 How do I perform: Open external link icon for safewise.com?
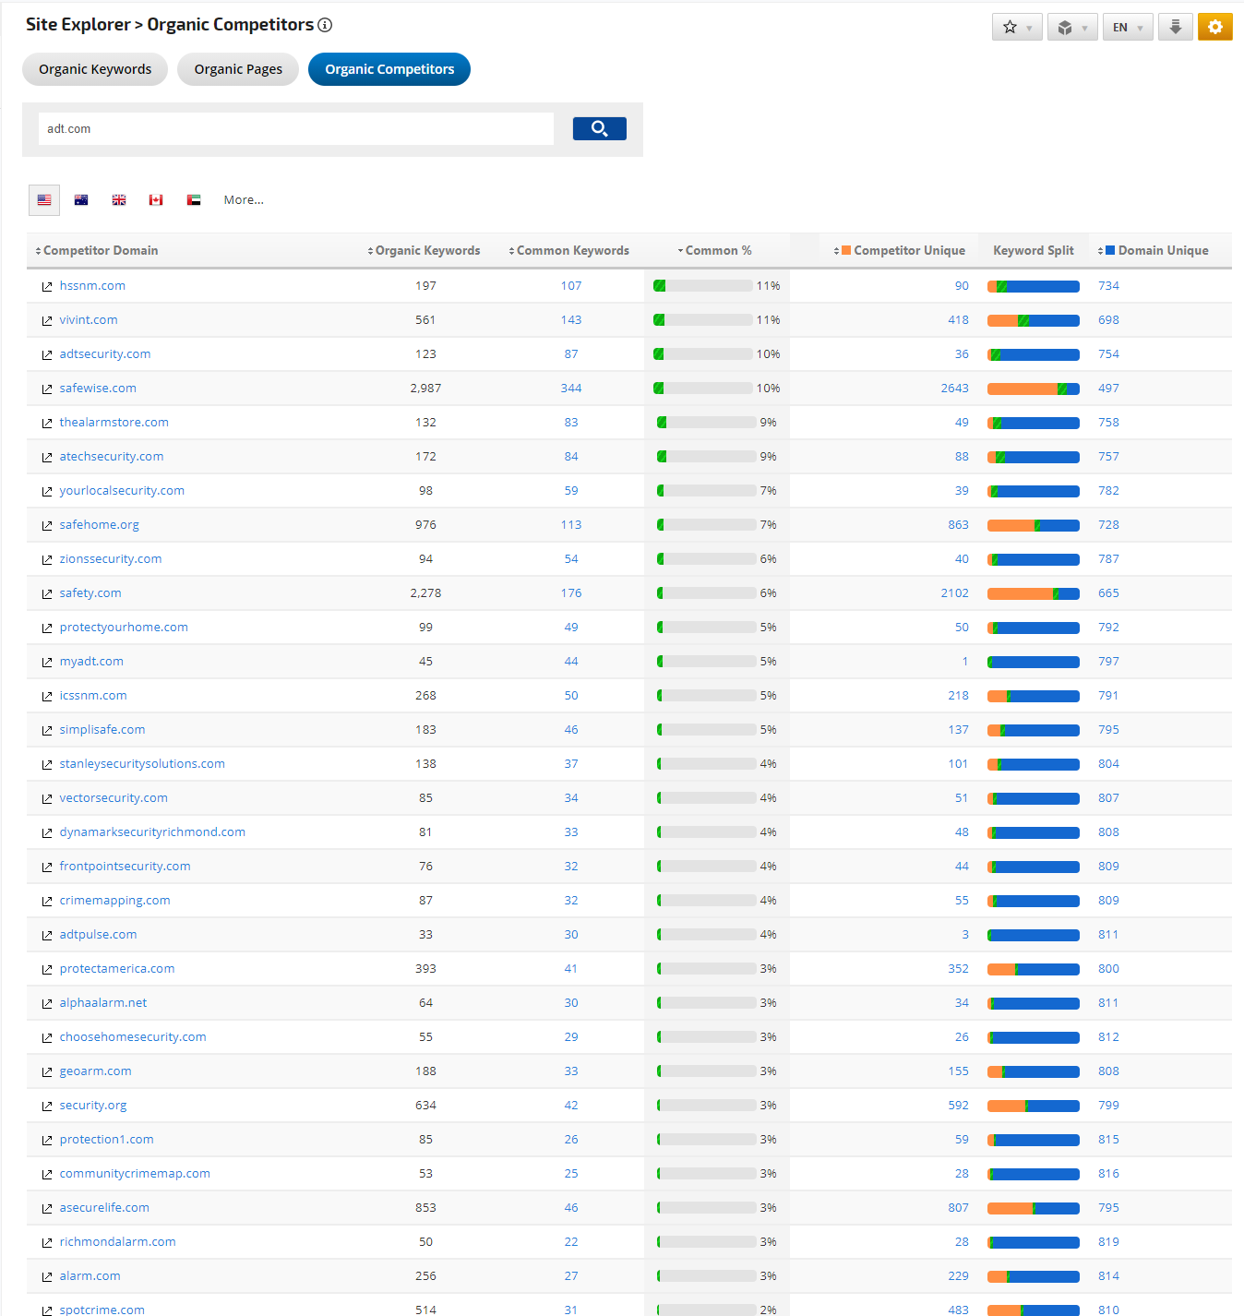coord(47,389)
